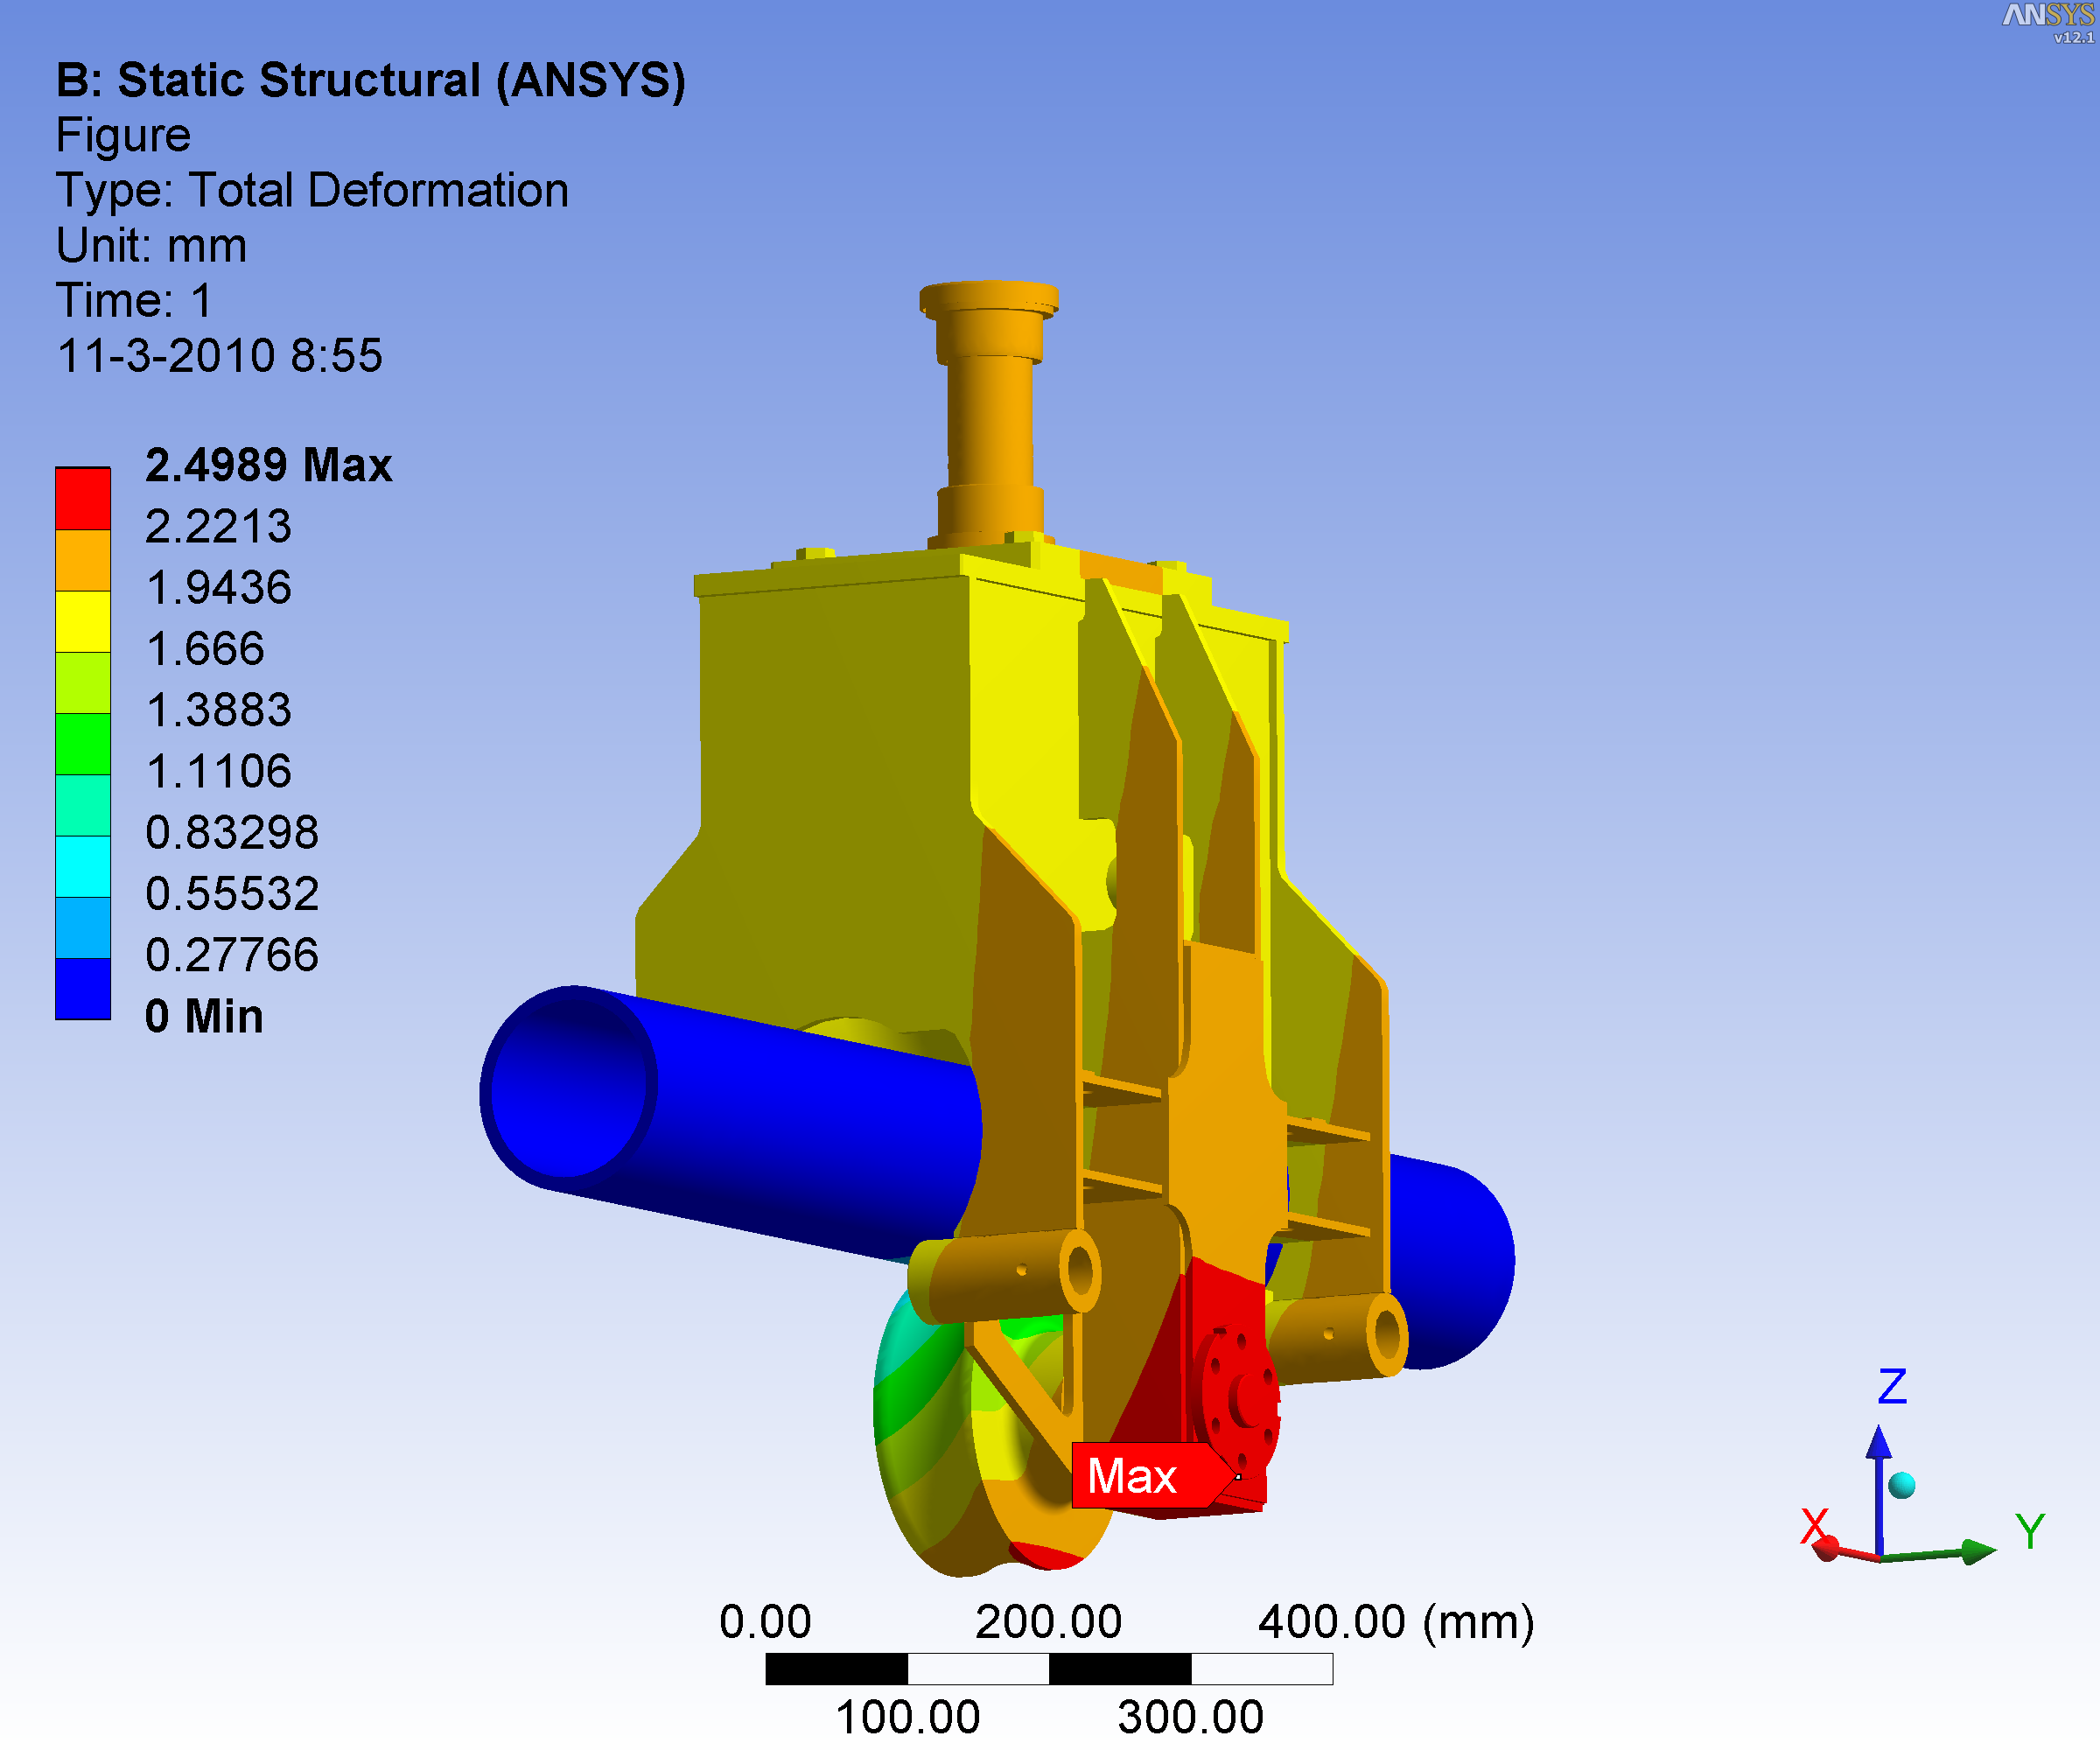
Task: Click the legend value "0.27766"
Action: click(232, 955)
